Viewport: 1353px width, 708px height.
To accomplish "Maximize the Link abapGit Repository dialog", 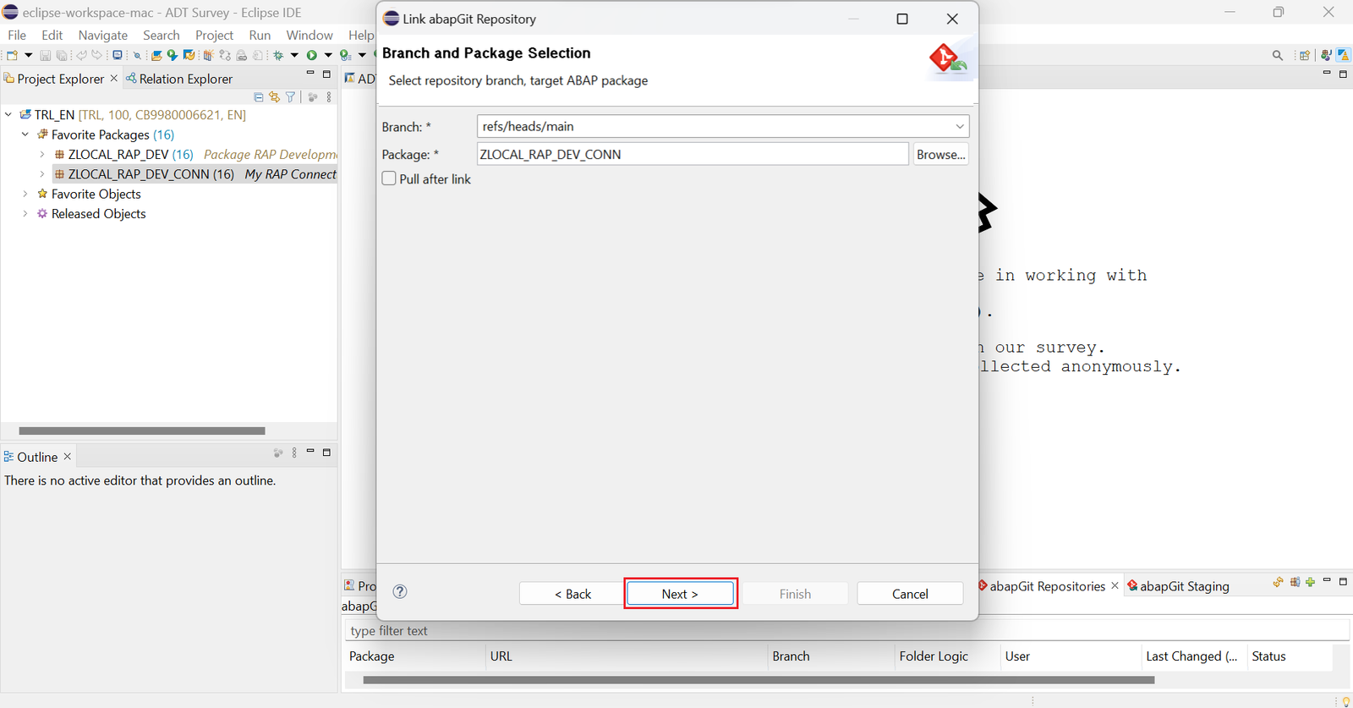I will [x=902, y=19].
